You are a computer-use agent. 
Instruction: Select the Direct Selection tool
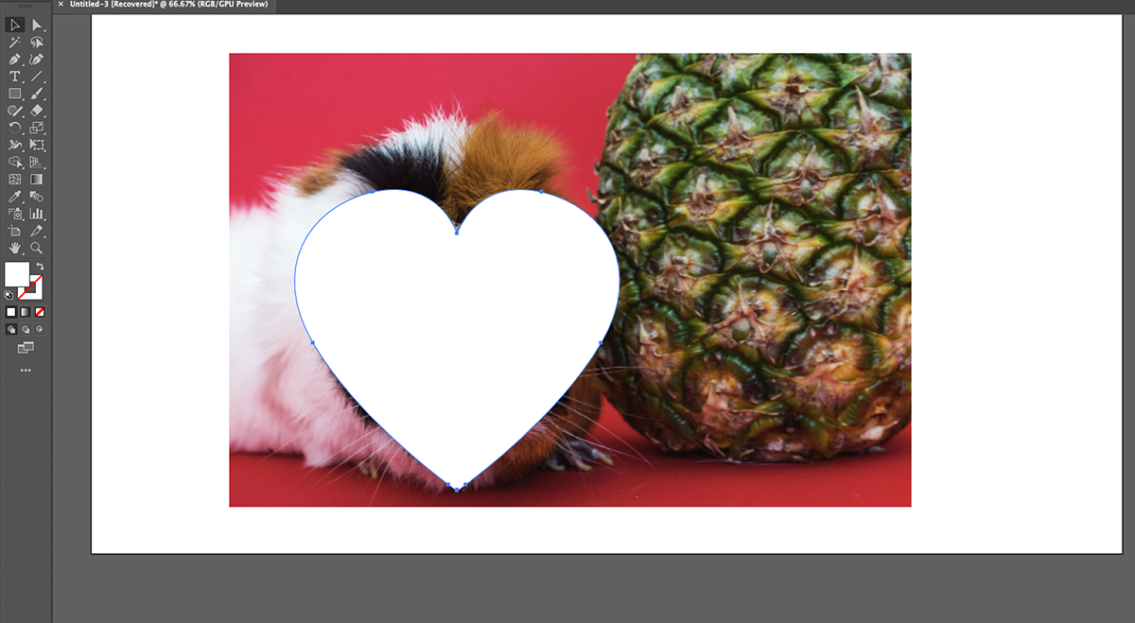coord(37,26)
